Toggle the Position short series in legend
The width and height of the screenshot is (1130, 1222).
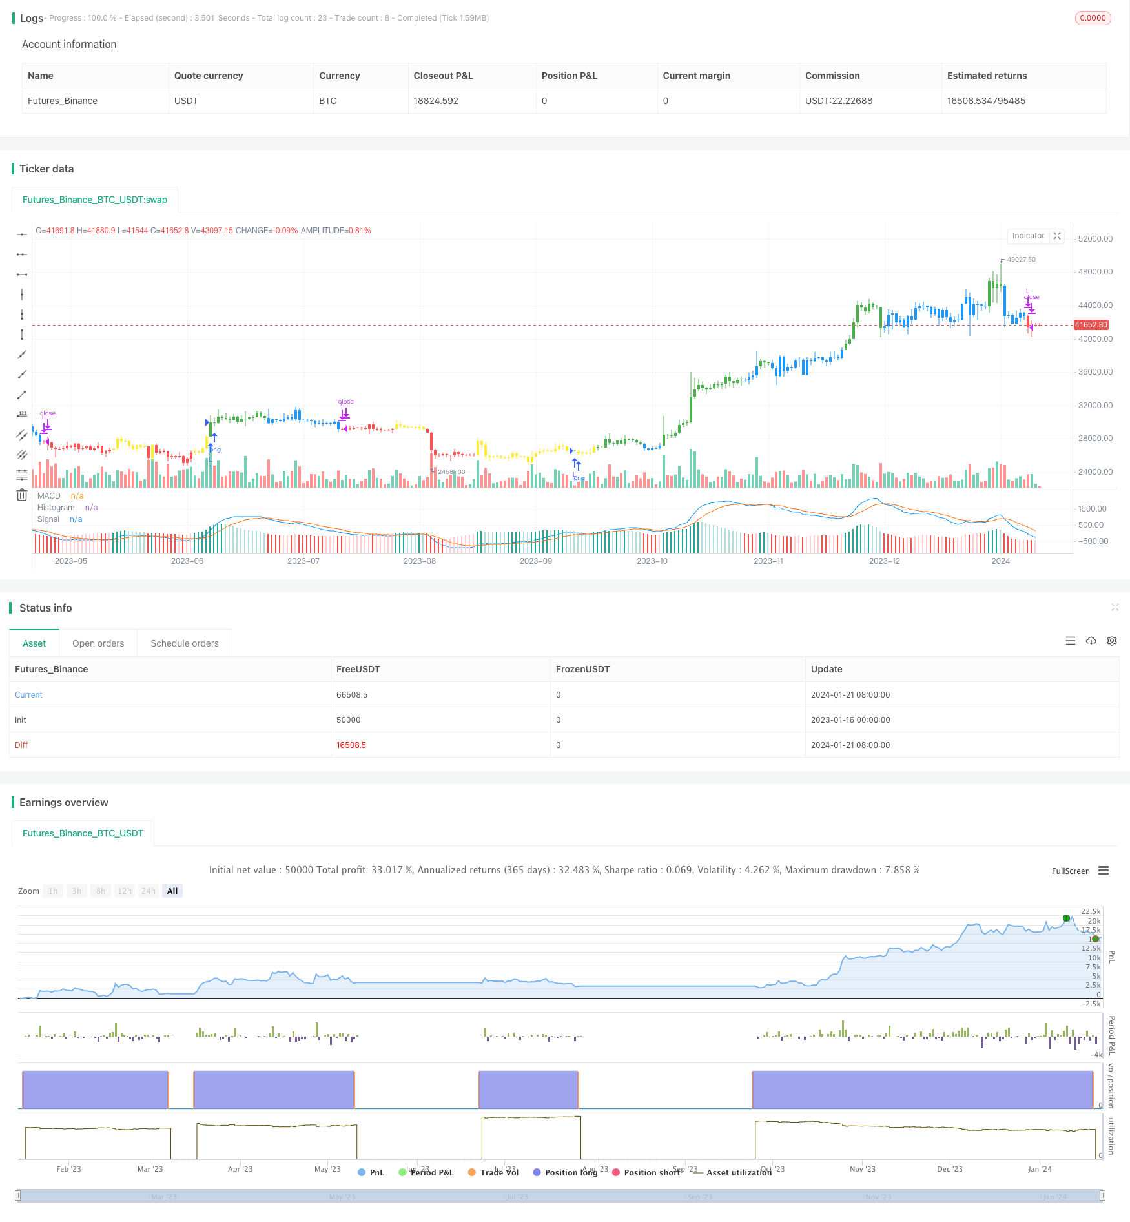pos(646,1172)
